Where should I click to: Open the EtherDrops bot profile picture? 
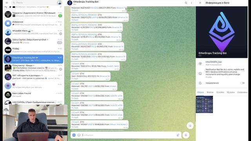pos(222,32)
